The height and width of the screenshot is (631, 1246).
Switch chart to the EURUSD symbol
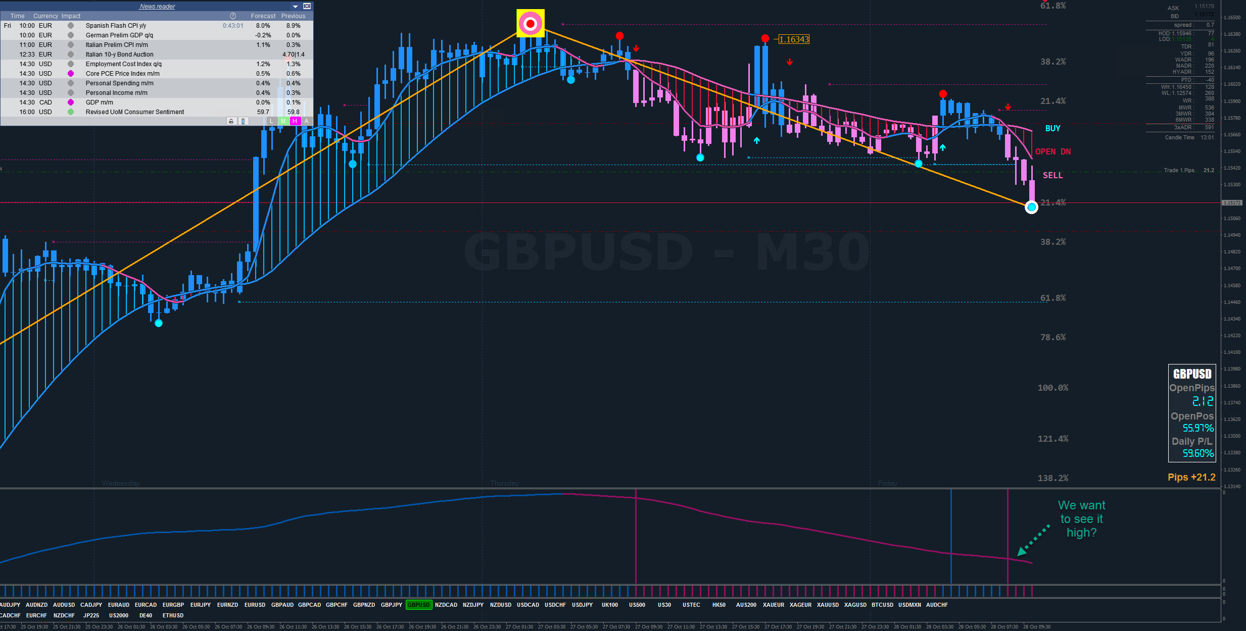click(255, 605)
